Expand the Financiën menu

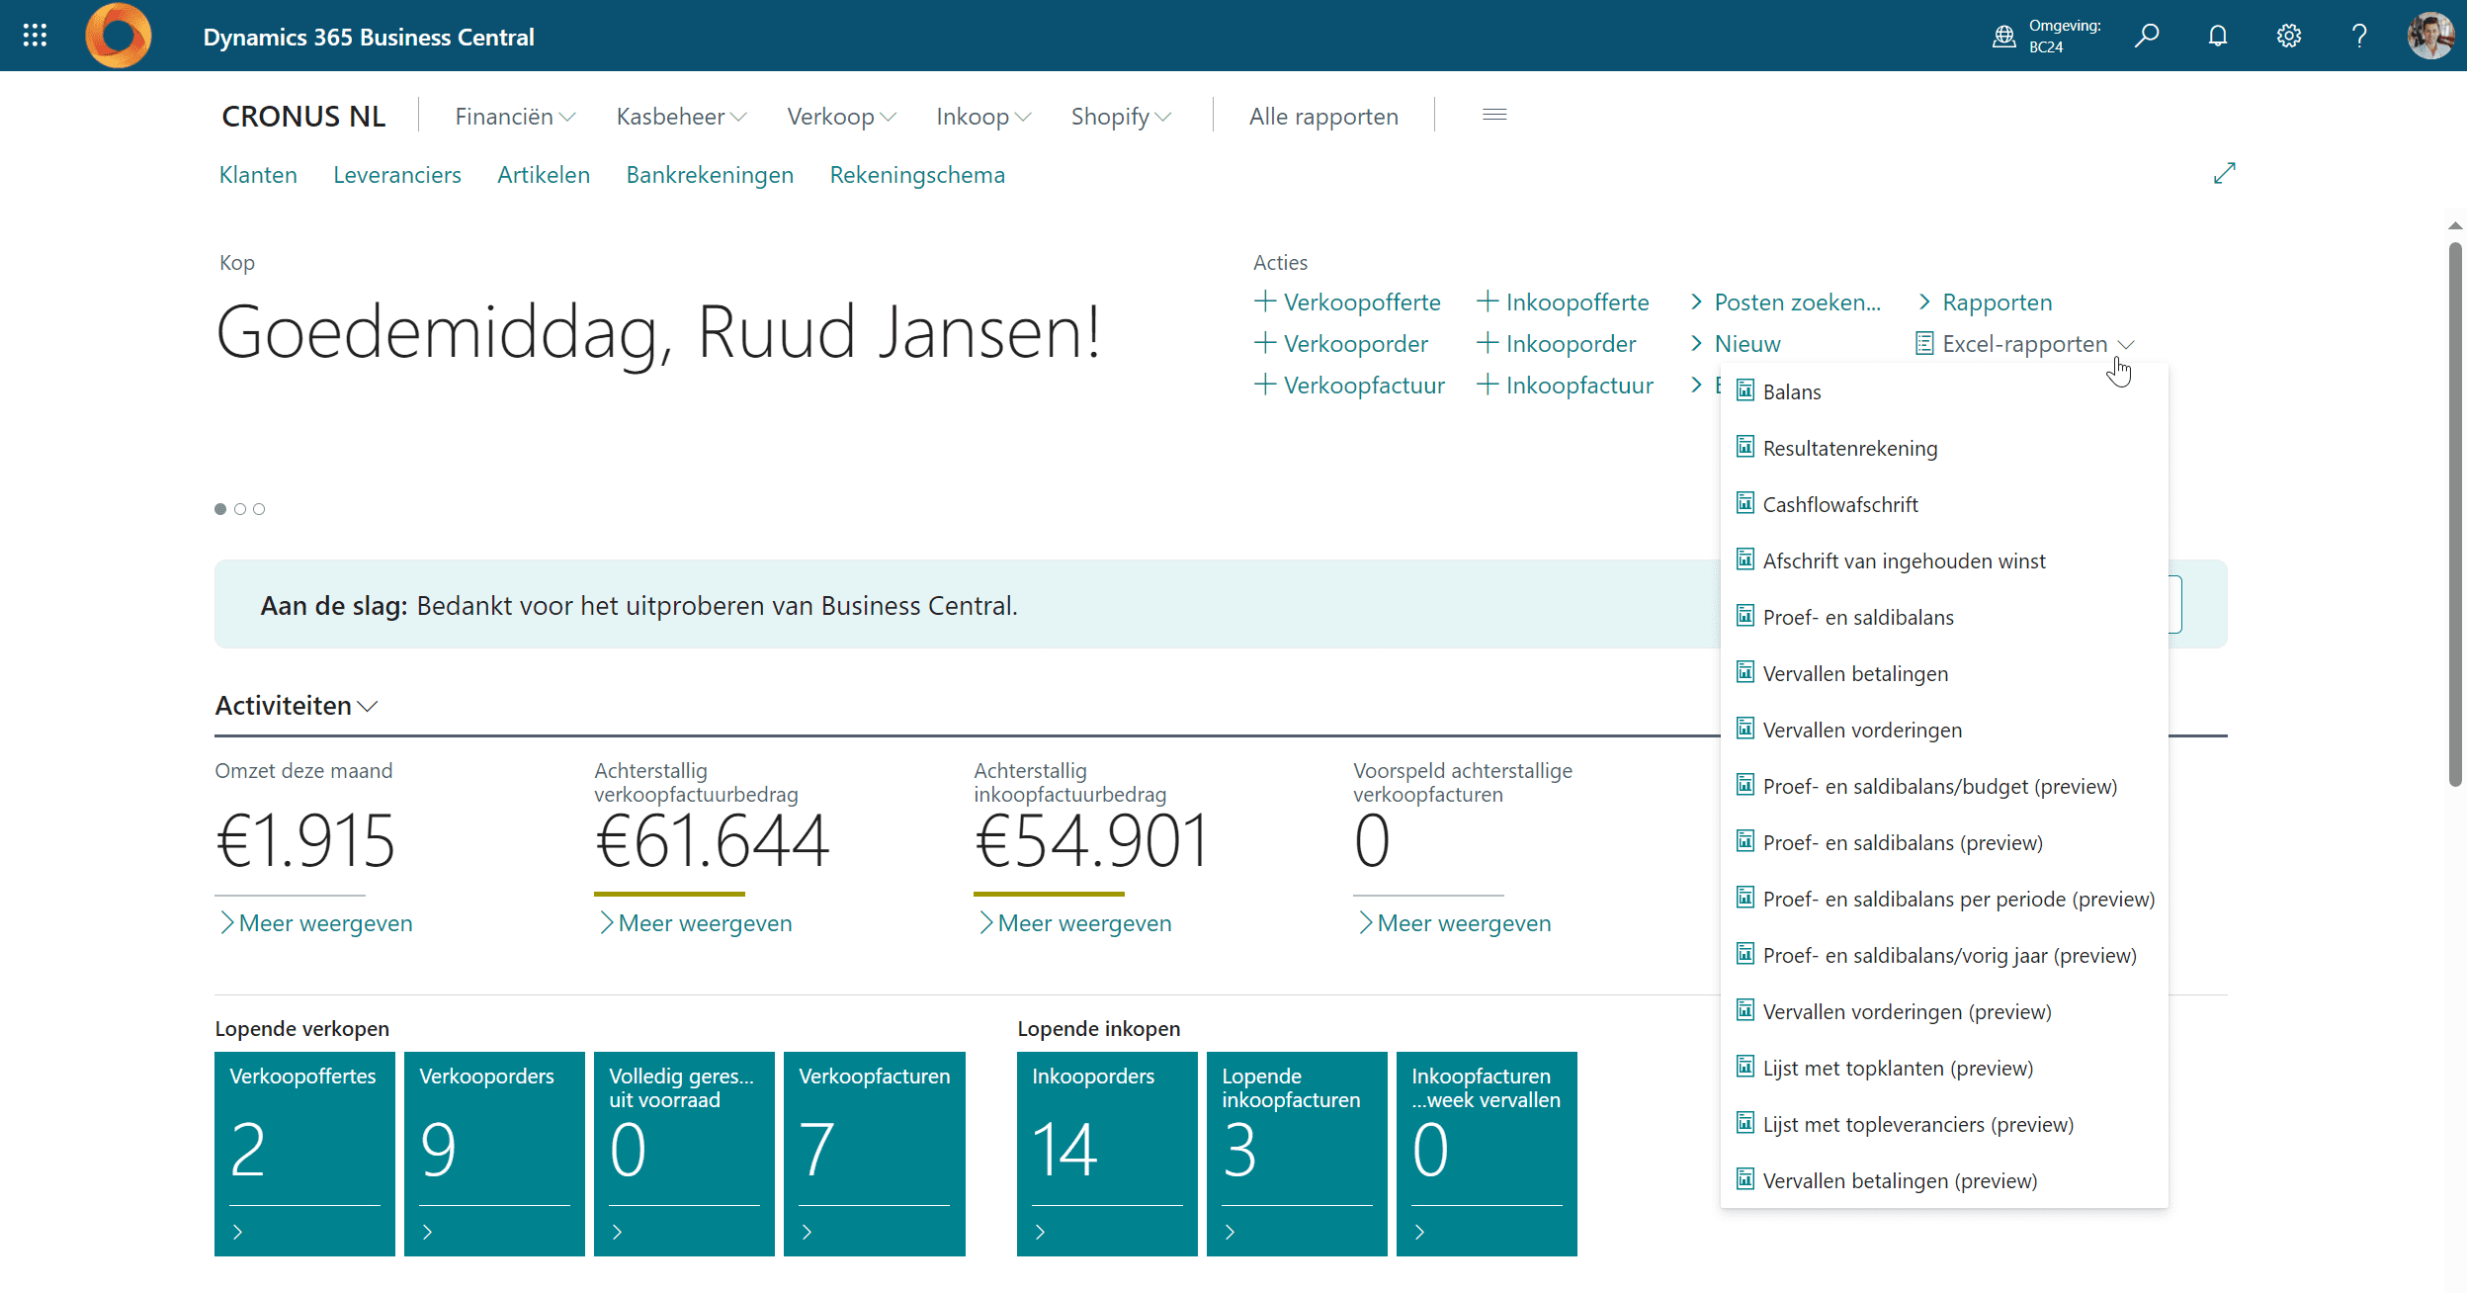(x=515, y=117)
